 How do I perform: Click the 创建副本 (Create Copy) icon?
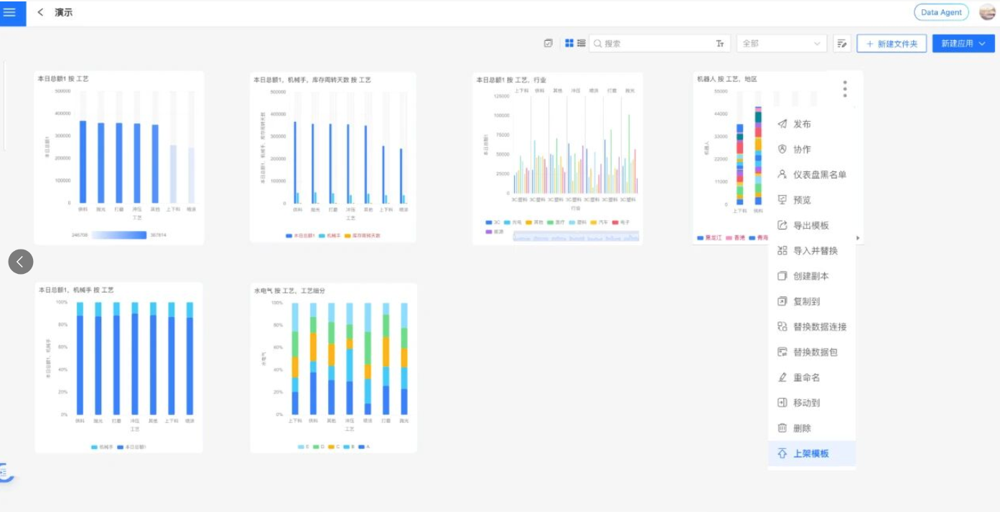tap(782, 275)
